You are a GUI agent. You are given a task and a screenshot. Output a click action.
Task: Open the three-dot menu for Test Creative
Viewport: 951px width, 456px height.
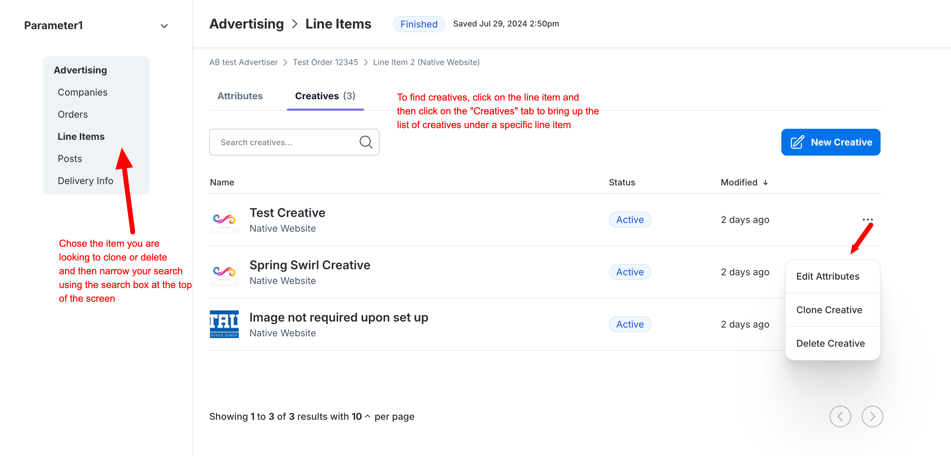pyautogui.click(x=867, y=220)
